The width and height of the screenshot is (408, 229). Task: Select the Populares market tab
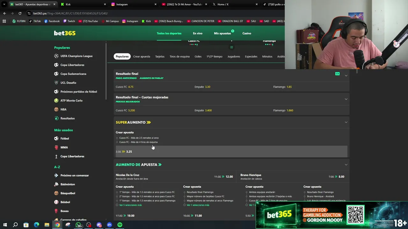(x=122, y=57)
